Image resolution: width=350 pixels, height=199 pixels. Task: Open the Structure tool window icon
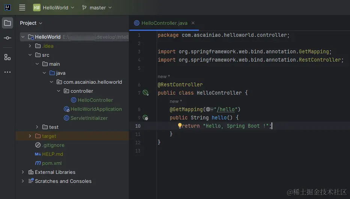click(8, 57)
